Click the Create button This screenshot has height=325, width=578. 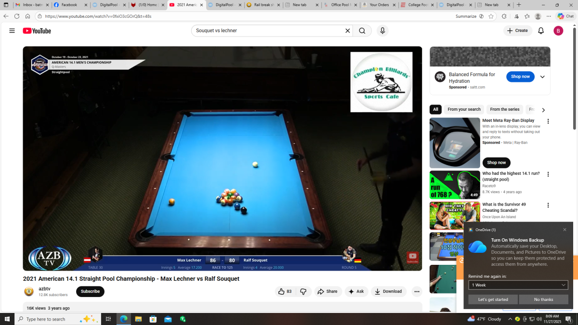(x=517, y=31)
